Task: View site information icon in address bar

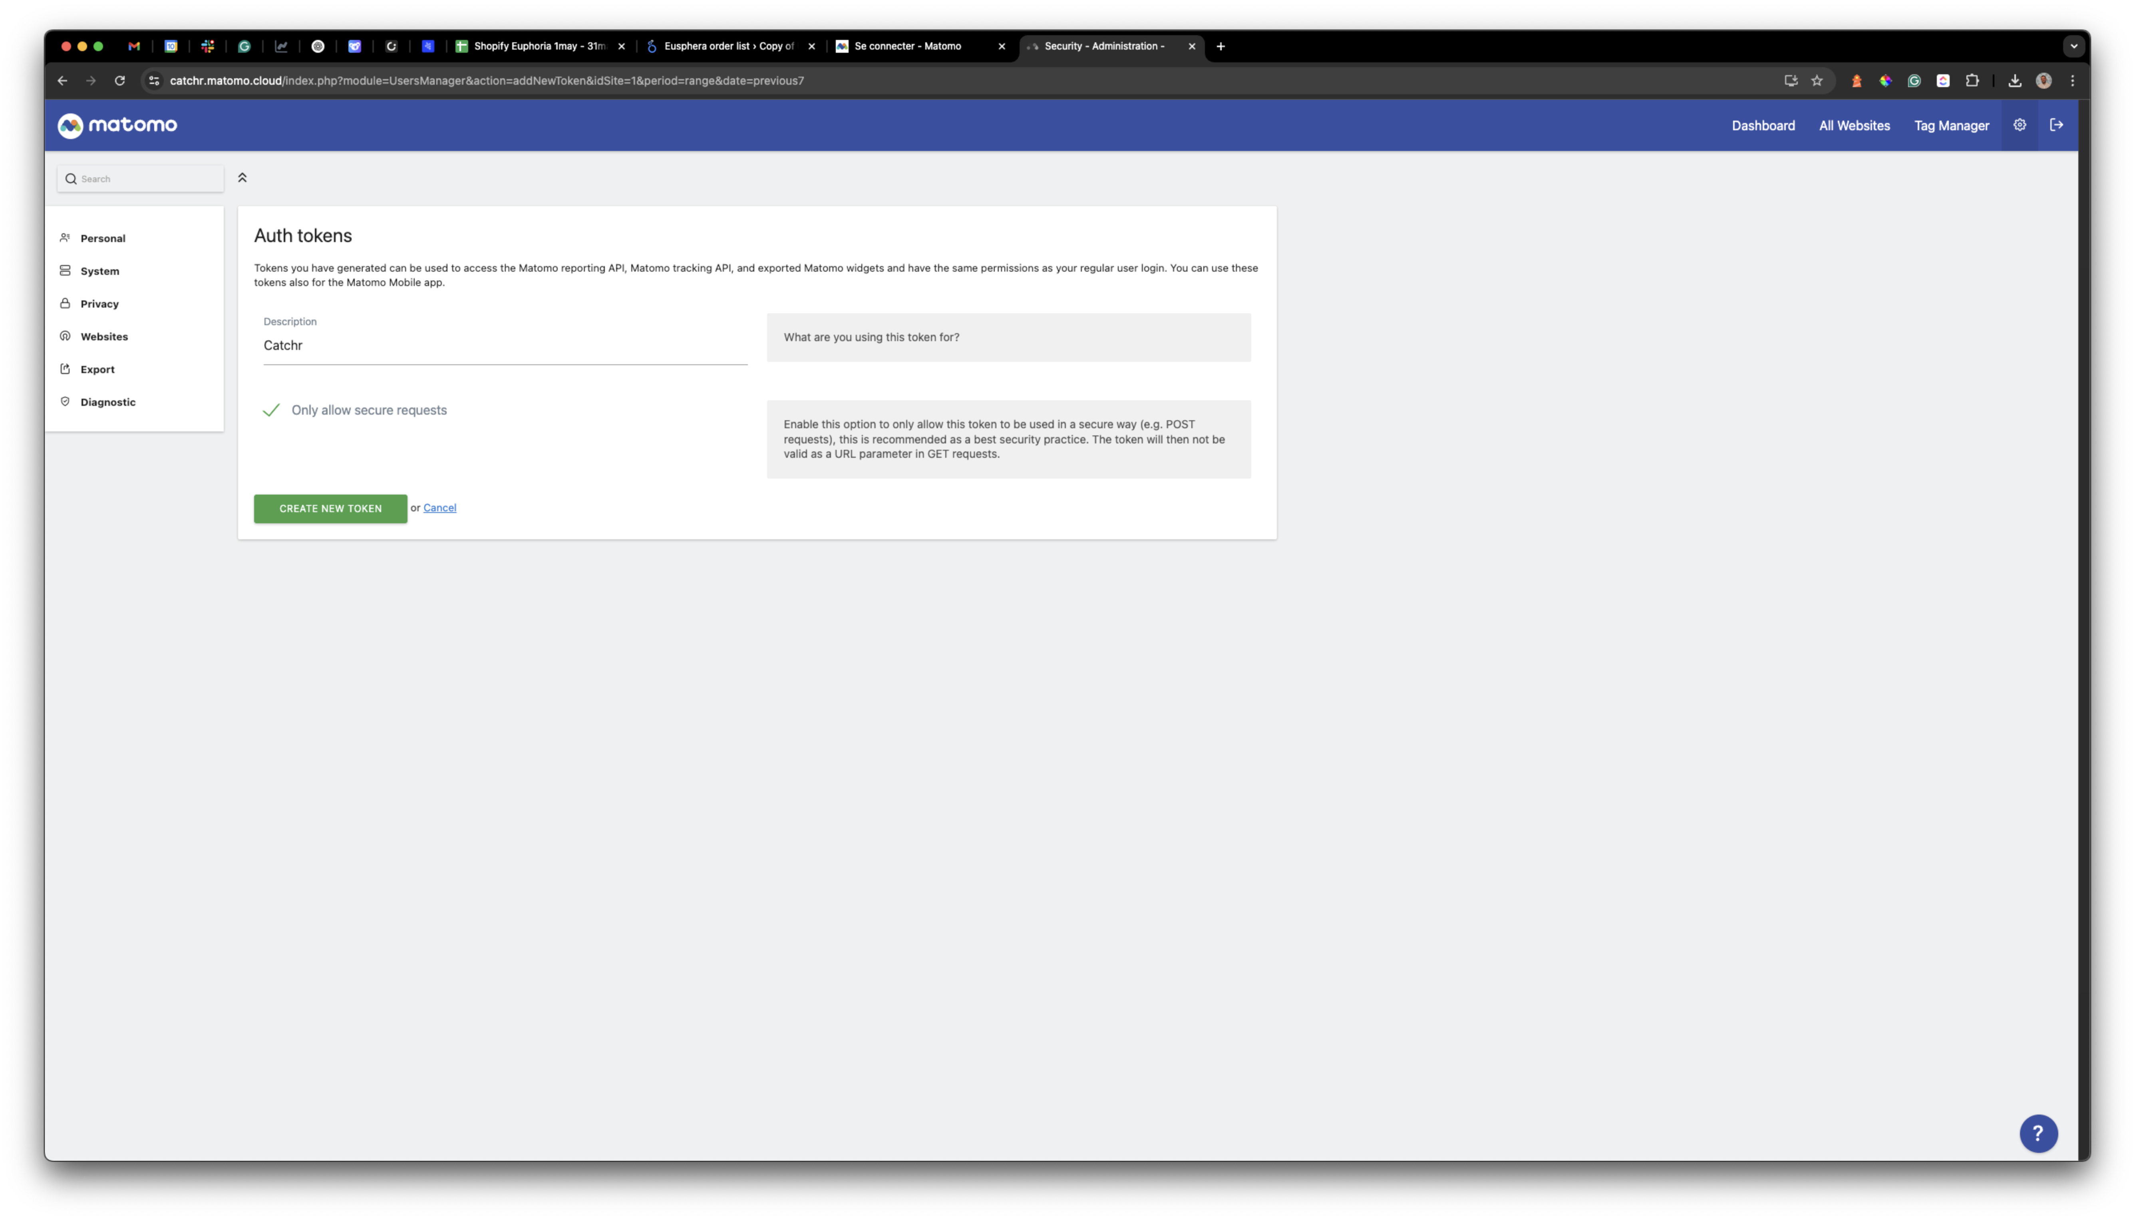Action: click(x=153, y=80)
